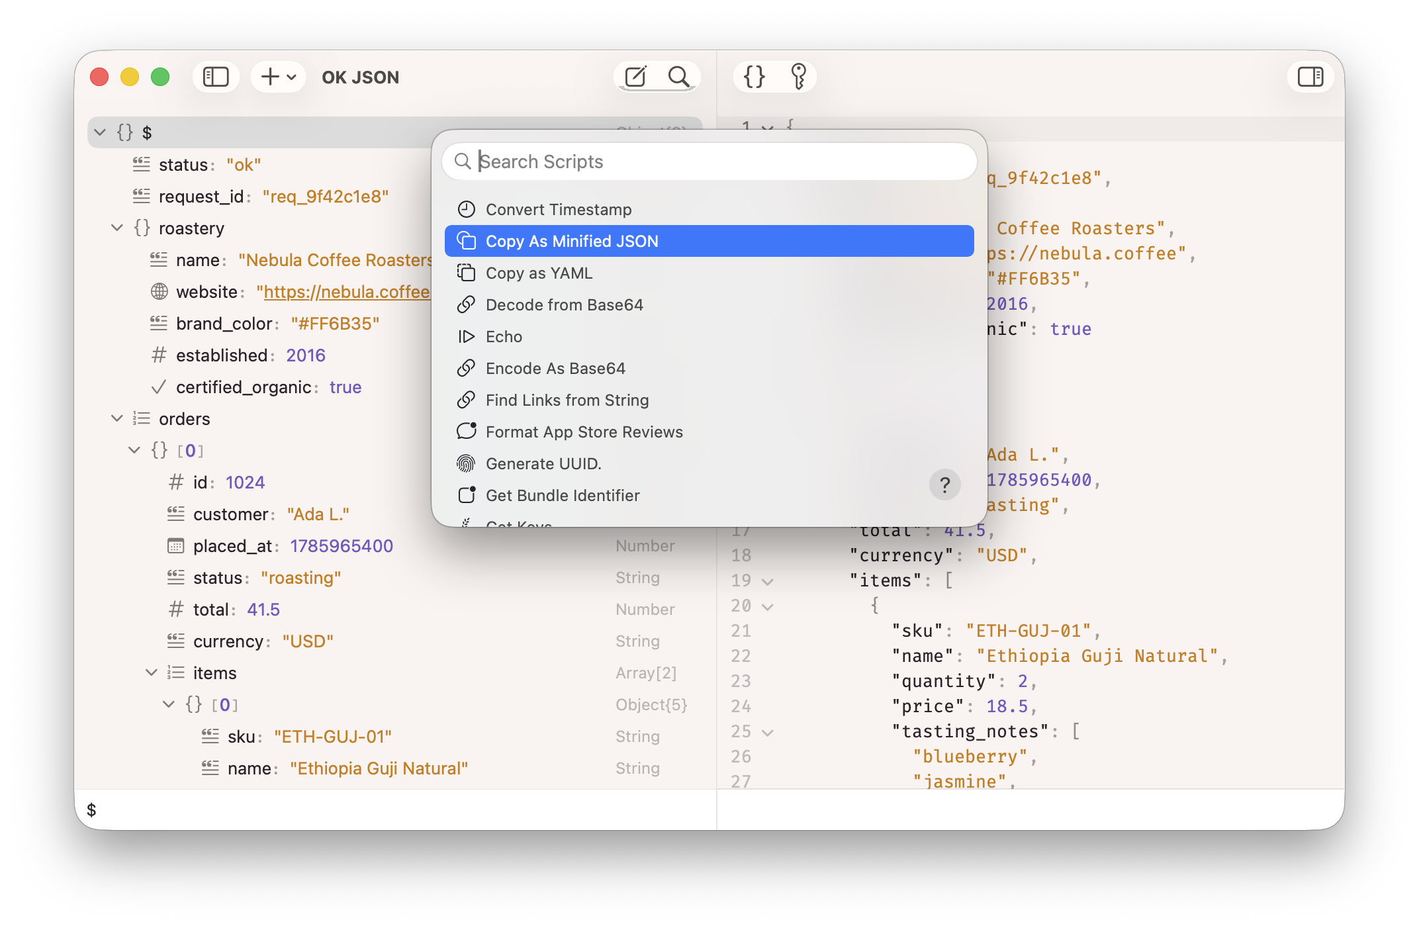Viewport: 1419px width, 928px height.
Task: Open the https://nebula.coffee website link
Action: pyautogui.click(x=347, y=292)
